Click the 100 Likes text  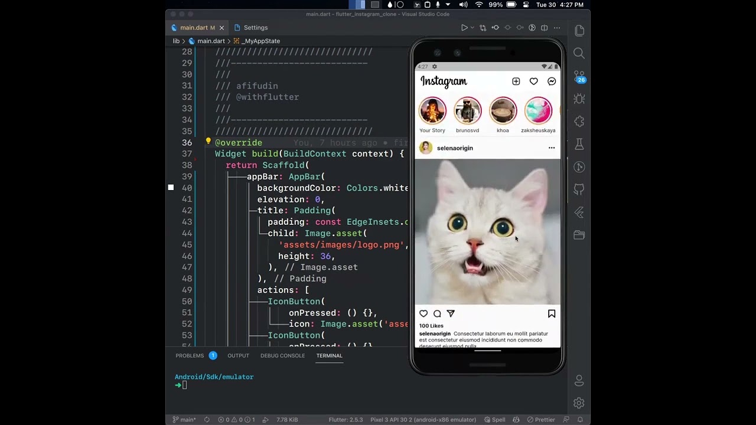coord(431,326)
